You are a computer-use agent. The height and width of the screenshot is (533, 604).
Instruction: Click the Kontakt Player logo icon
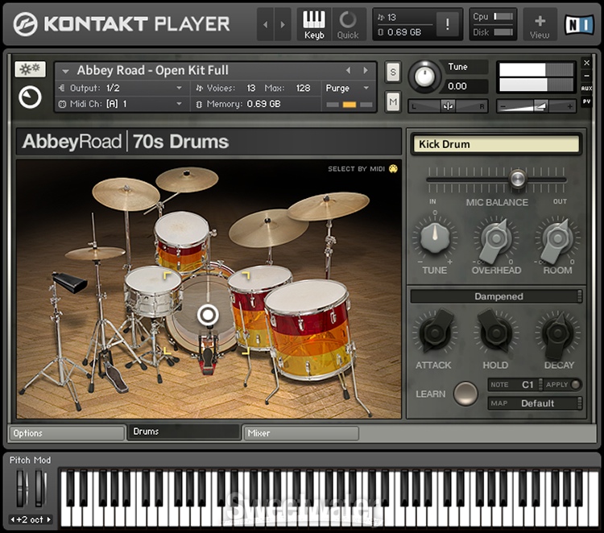click(x=26, y=24)
